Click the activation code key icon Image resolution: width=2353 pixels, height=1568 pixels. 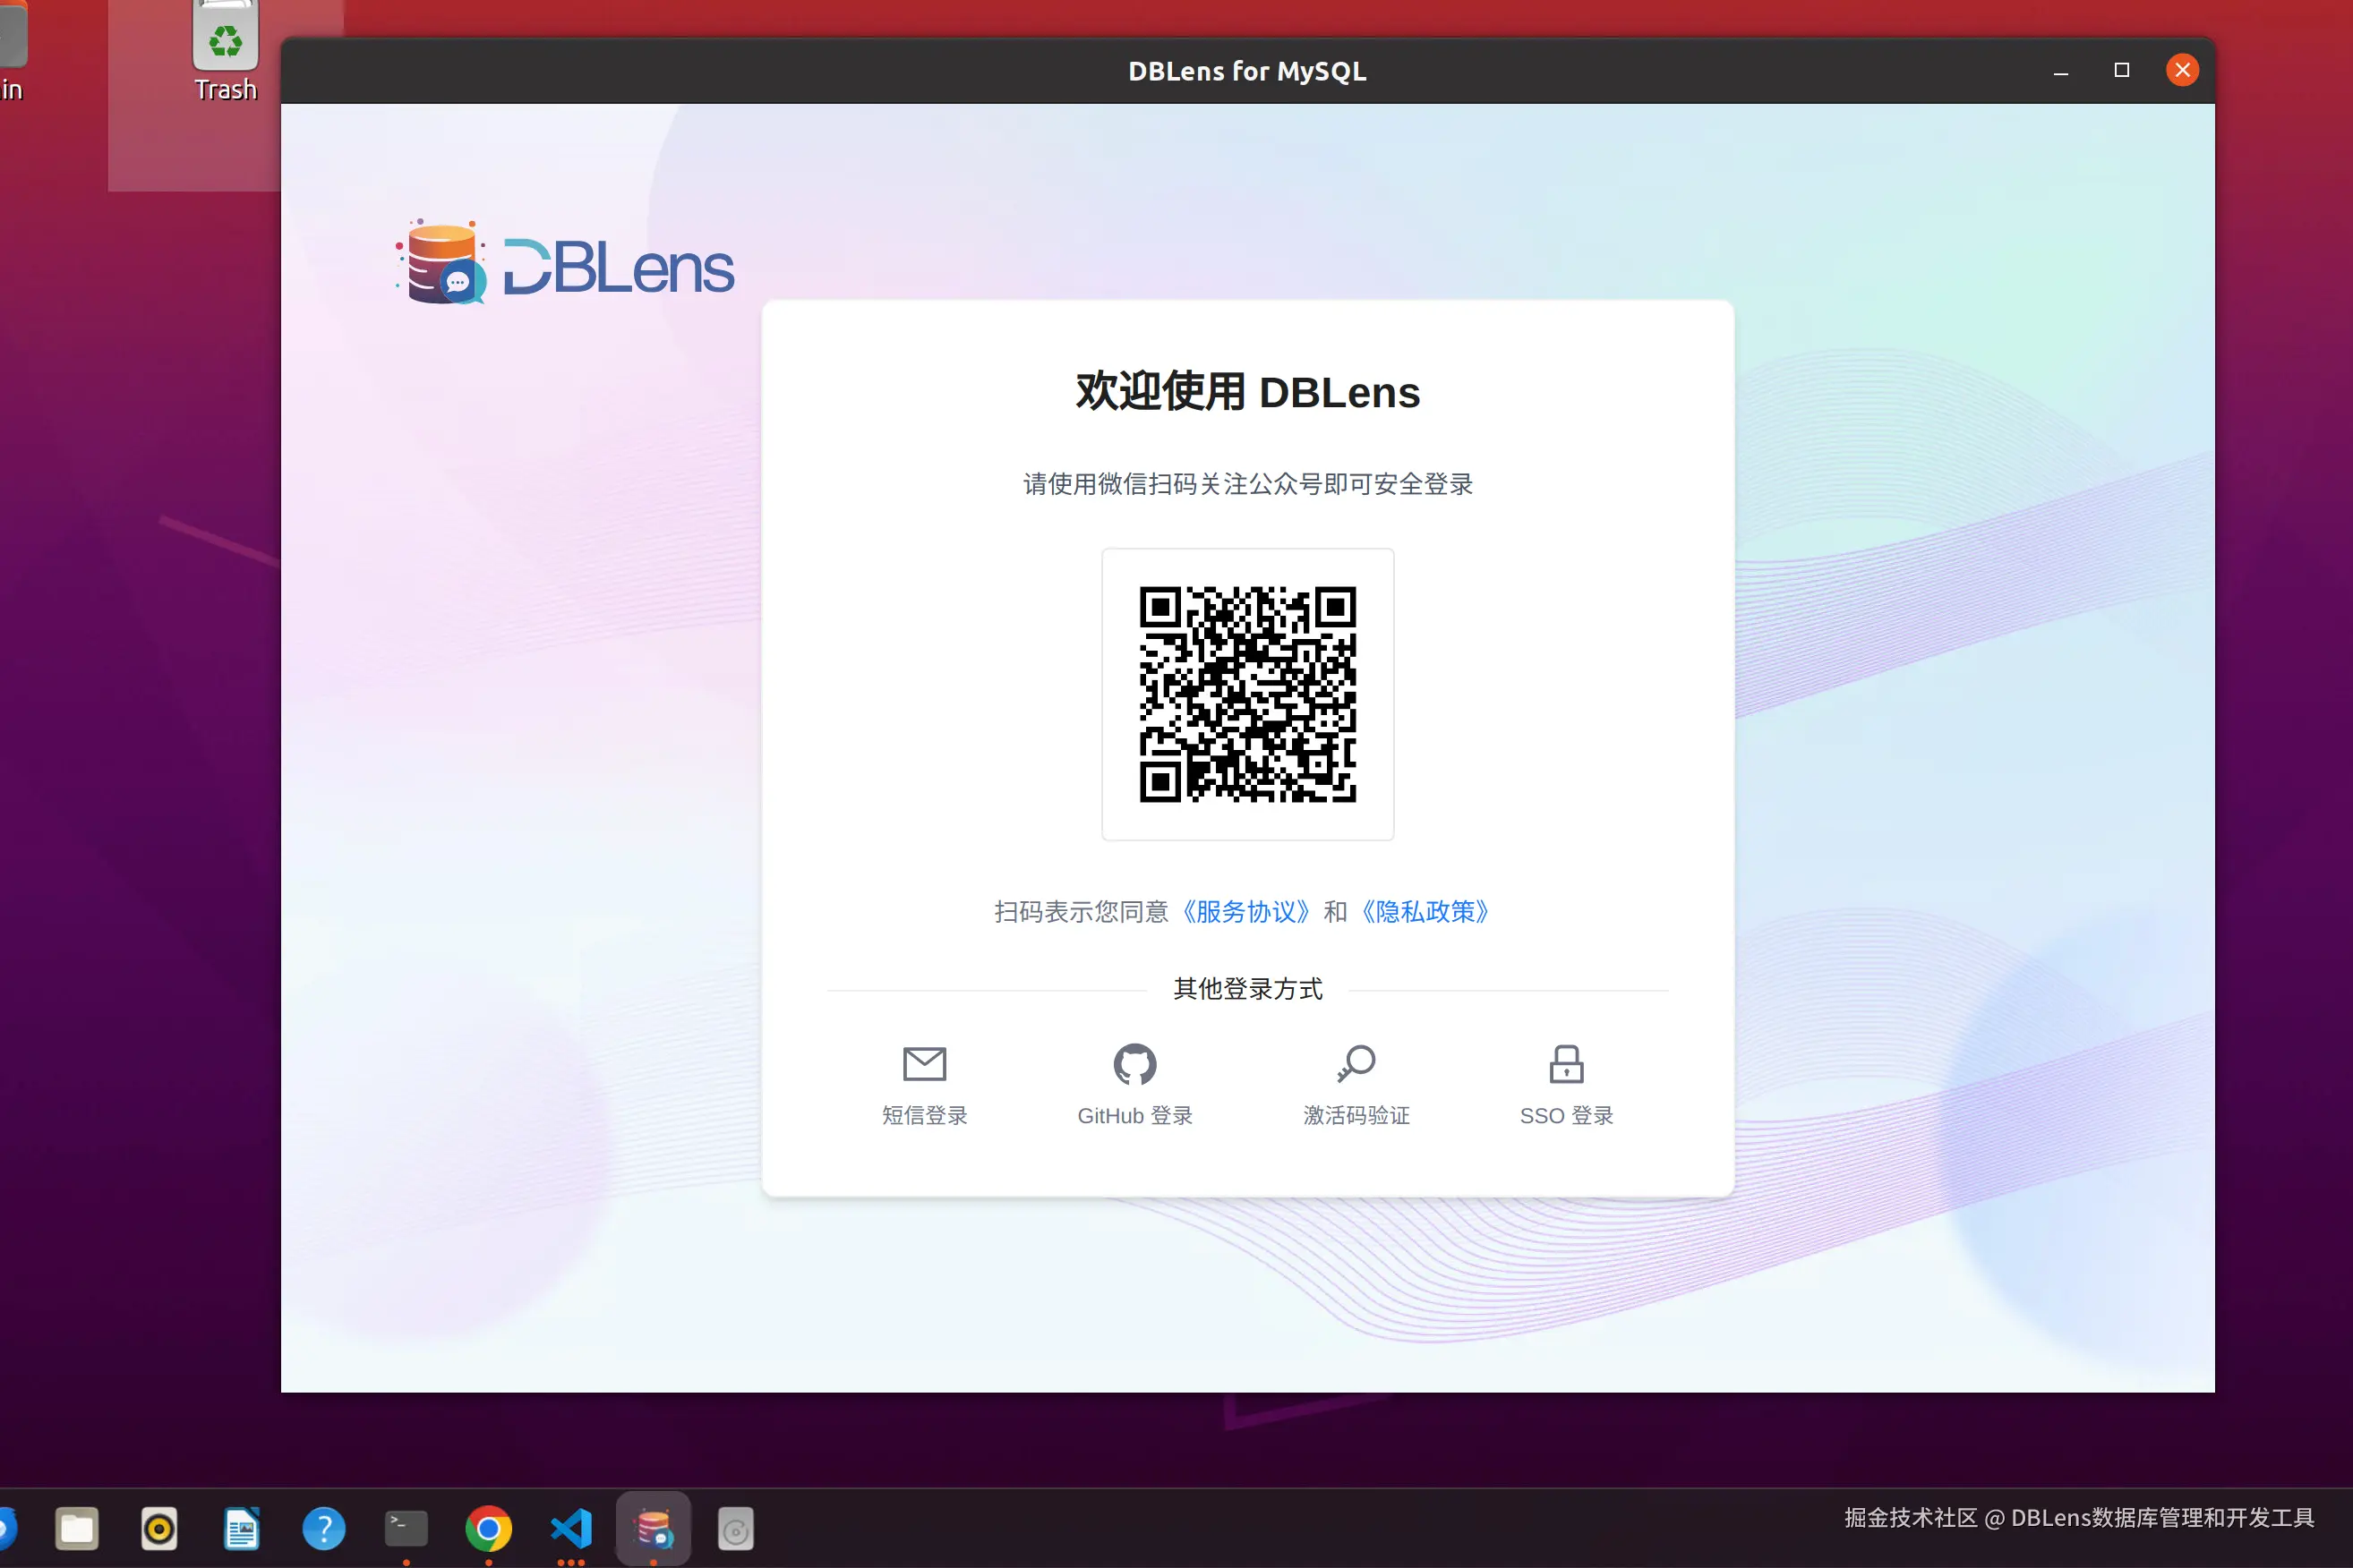click(1356, 1064)
